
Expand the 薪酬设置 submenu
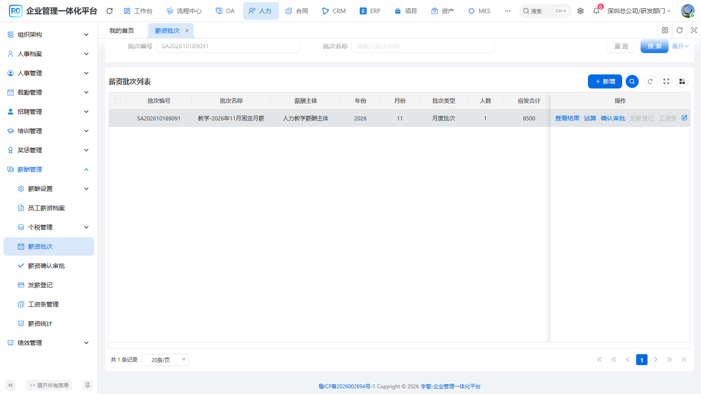tap(49, 189)
